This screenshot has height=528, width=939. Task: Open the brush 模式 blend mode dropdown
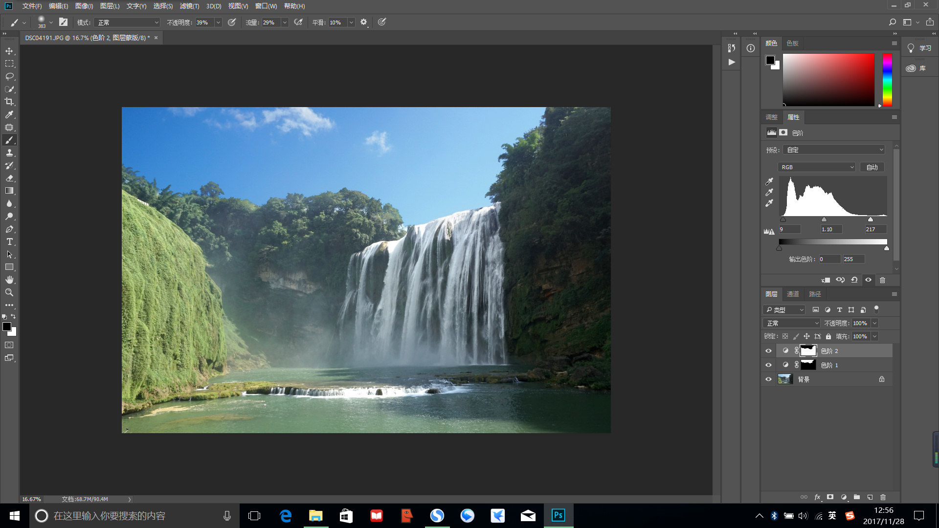[127, 22]
